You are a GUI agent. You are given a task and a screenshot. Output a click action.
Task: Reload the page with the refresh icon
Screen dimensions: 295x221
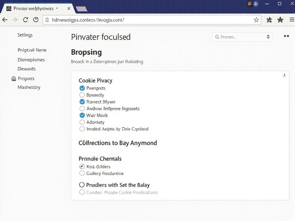pyautogui.click(x=25, y=20)
